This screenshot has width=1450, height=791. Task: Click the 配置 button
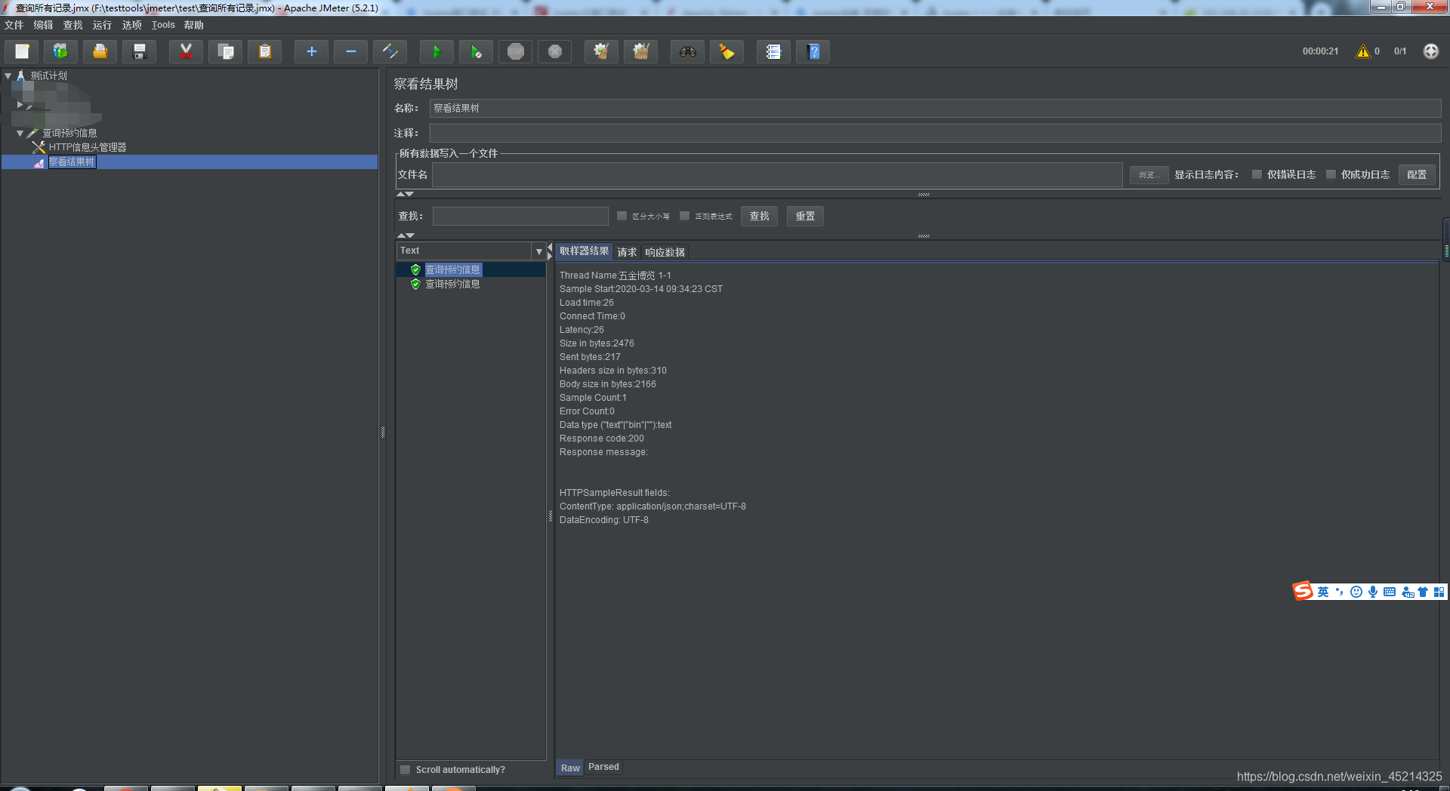(1417, 174)
